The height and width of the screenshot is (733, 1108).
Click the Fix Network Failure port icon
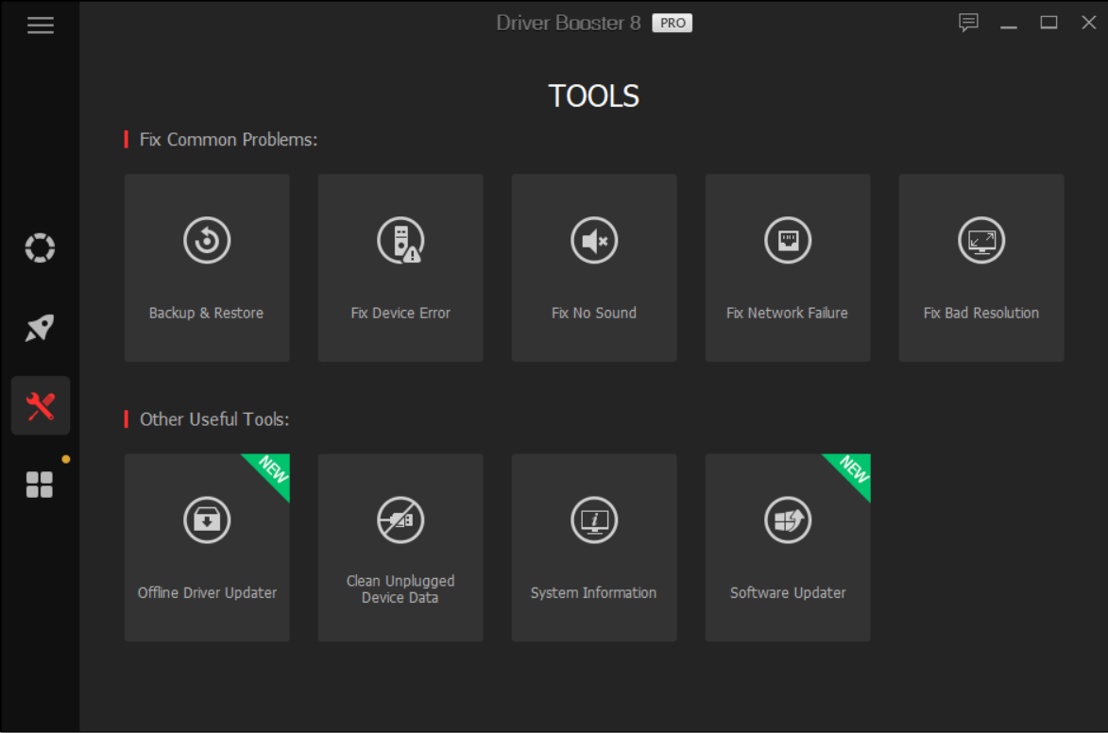click(x=788, y=241)
